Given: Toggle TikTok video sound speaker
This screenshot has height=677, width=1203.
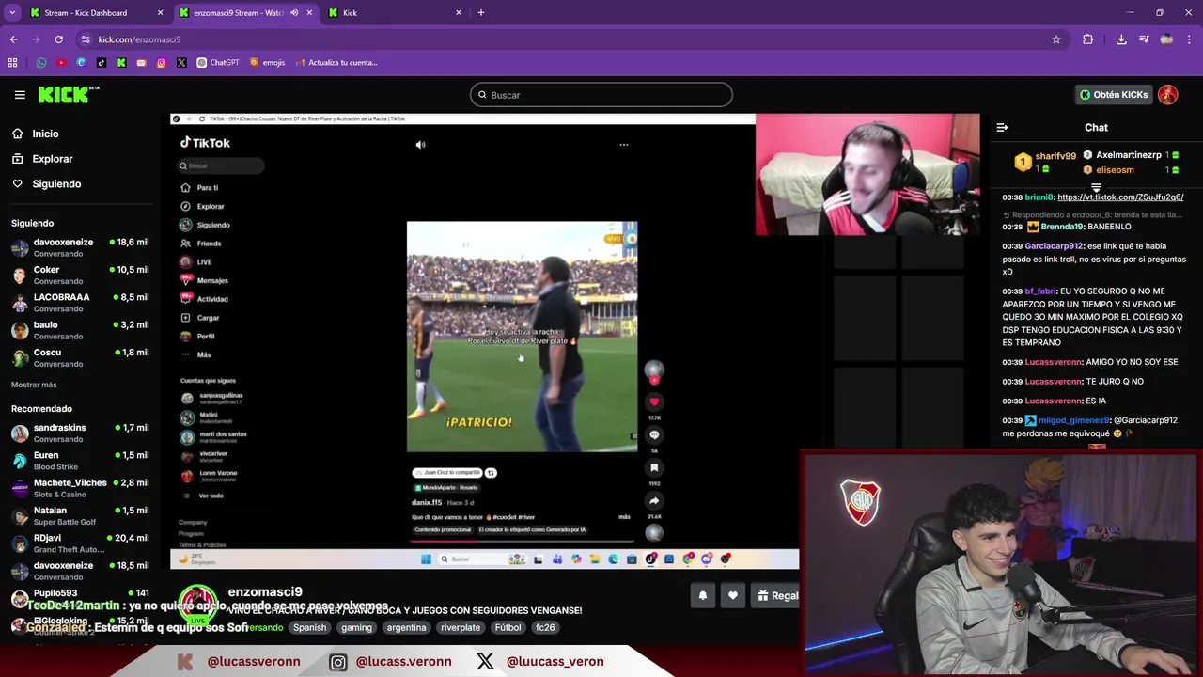Looking at the screenshot, I should click(420, 145).
